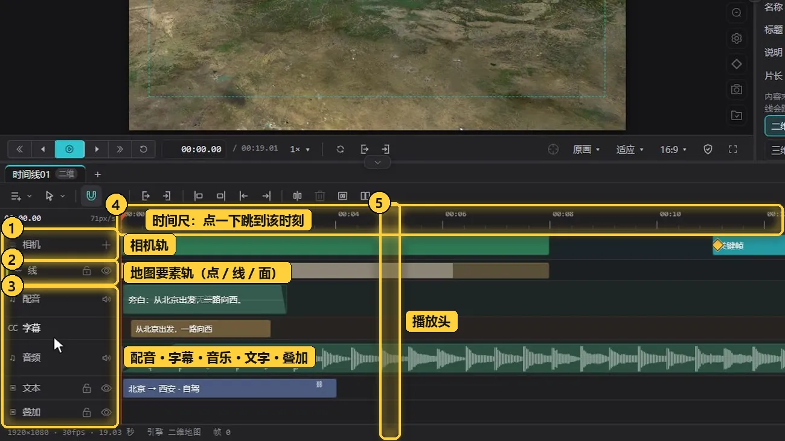The image size is (785, 441).
Task: Click the trash delete icon
Action: (320, 196)
